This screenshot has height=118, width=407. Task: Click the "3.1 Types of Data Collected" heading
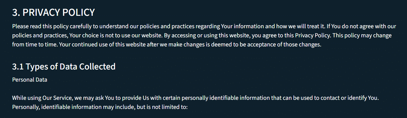coord(64,66)
